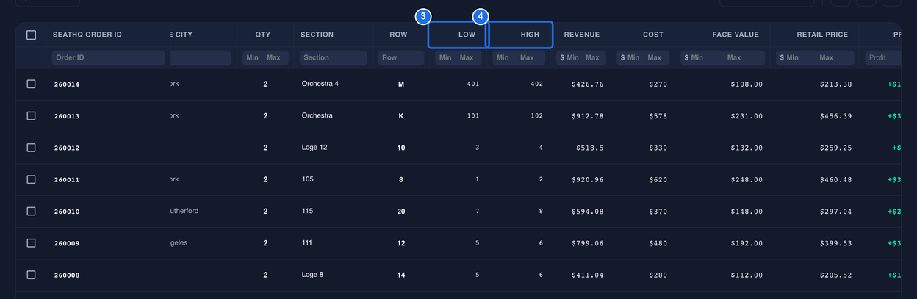Sort by the SECTION column header
Screen dimensions: 917x299
pyautogui.click(x=317, y=35)
